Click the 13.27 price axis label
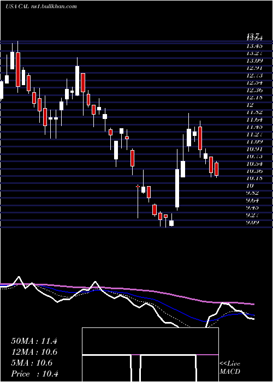The image size is (273, 382). 255,53
